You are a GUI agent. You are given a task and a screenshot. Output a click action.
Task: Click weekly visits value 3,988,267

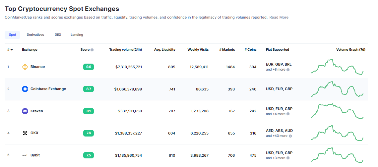[200, 155]
